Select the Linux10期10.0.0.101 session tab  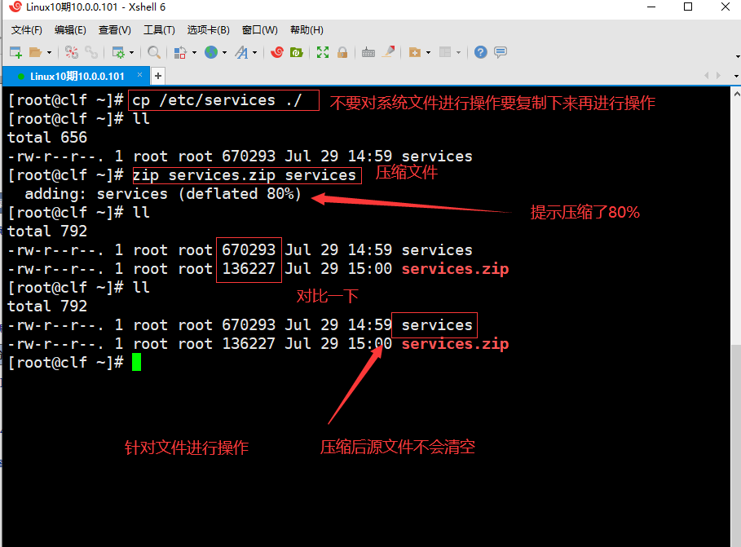[x=77, y=76]
